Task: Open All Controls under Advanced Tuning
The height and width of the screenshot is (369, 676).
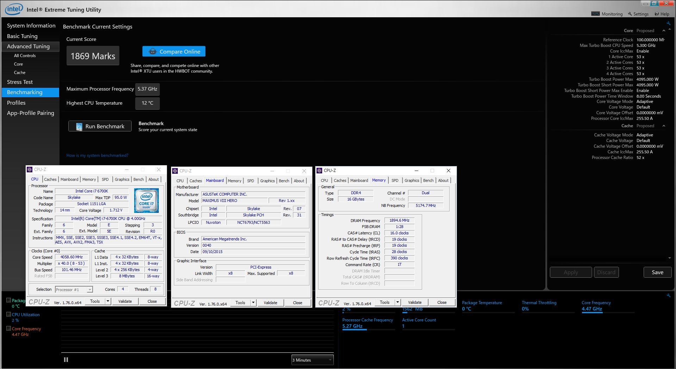Action: coord(25,56)
